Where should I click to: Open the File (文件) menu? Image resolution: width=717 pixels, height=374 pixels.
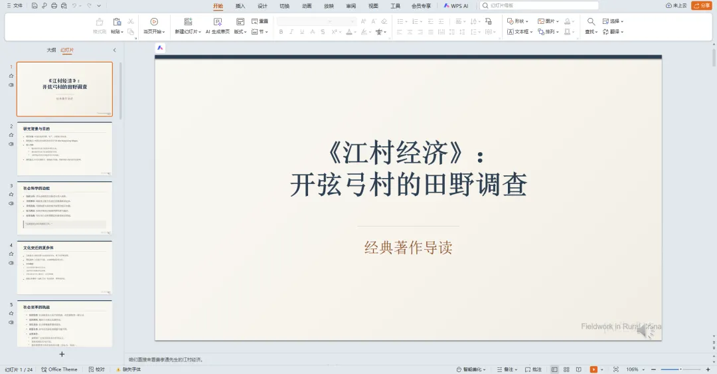tap(15, 5)
